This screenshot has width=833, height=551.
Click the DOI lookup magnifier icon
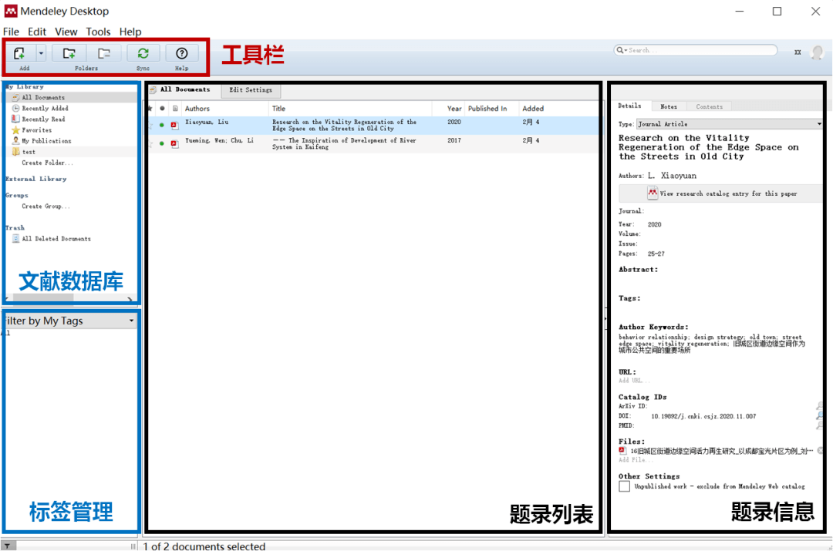[x=820, y=416]
